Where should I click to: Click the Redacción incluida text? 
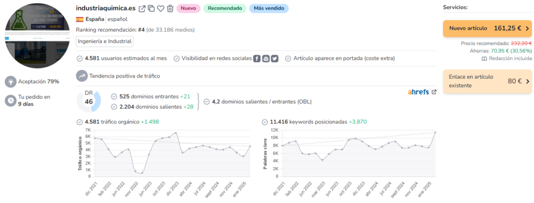pos(510,59)
